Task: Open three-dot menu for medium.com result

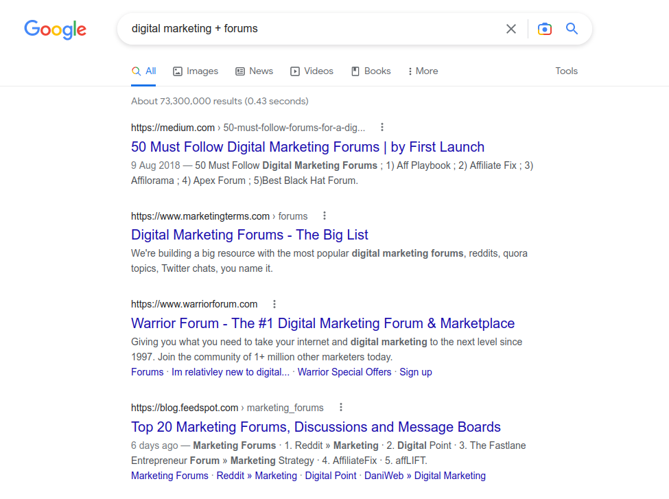Action: [382, 127]
